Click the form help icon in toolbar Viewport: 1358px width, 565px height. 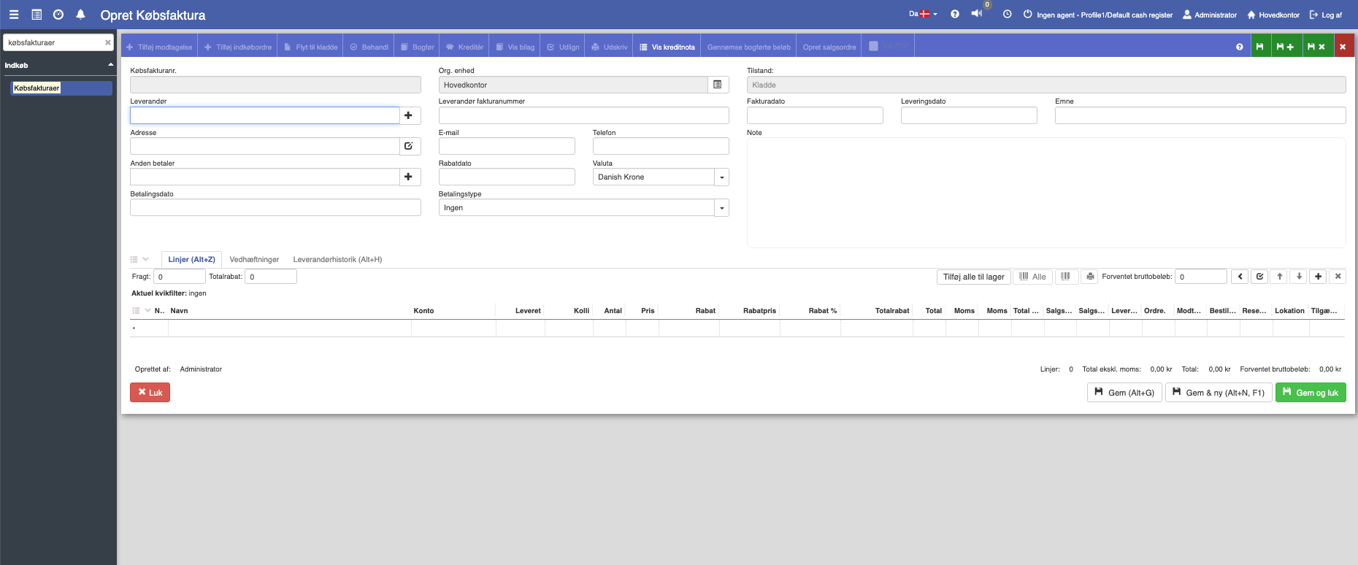[1239, 47]
